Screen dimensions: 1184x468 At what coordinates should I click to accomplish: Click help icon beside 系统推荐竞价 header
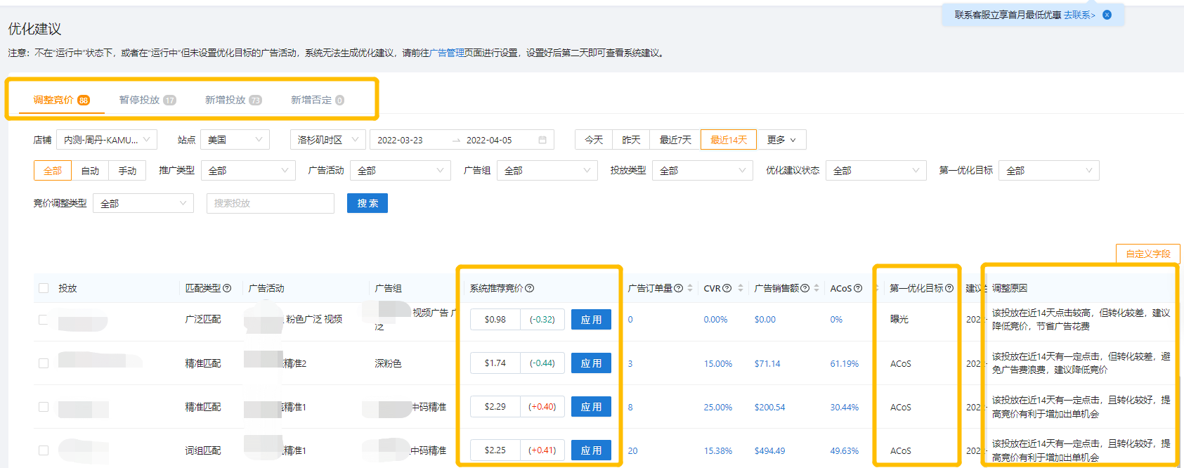[x=530, y=288]
